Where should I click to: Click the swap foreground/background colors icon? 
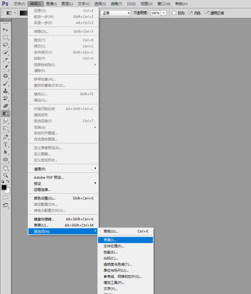point(8,181)
